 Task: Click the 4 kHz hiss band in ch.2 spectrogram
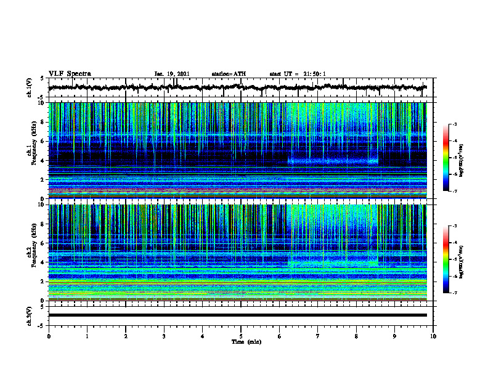click(333, 264)
